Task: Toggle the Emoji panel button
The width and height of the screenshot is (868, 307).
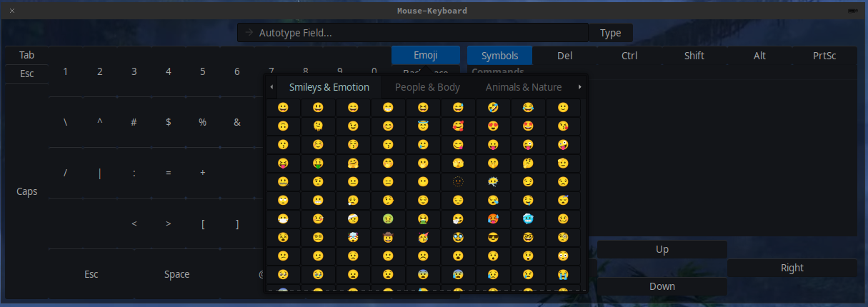Action: pyautogui.click(x=426, y=56)
